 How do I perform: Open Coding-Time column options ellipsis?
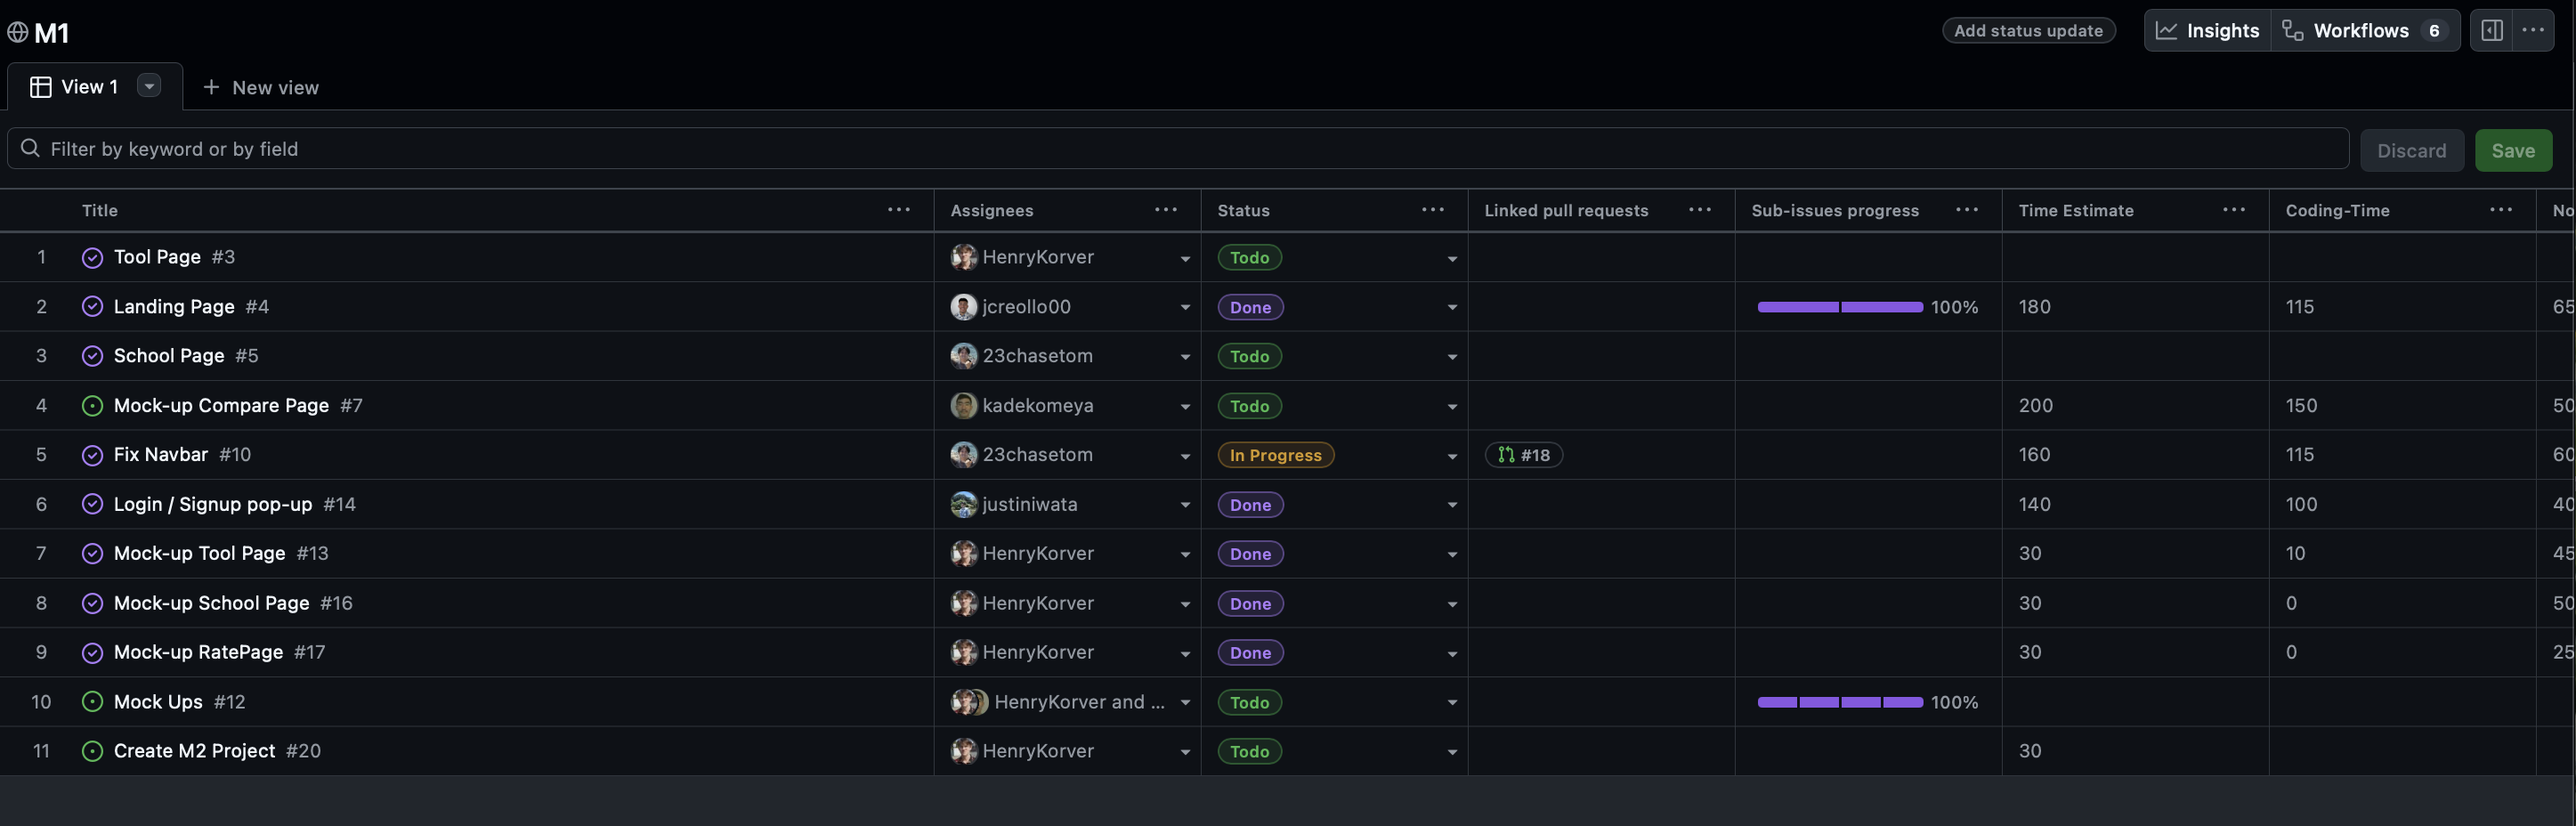click(x=2500, y=210)
